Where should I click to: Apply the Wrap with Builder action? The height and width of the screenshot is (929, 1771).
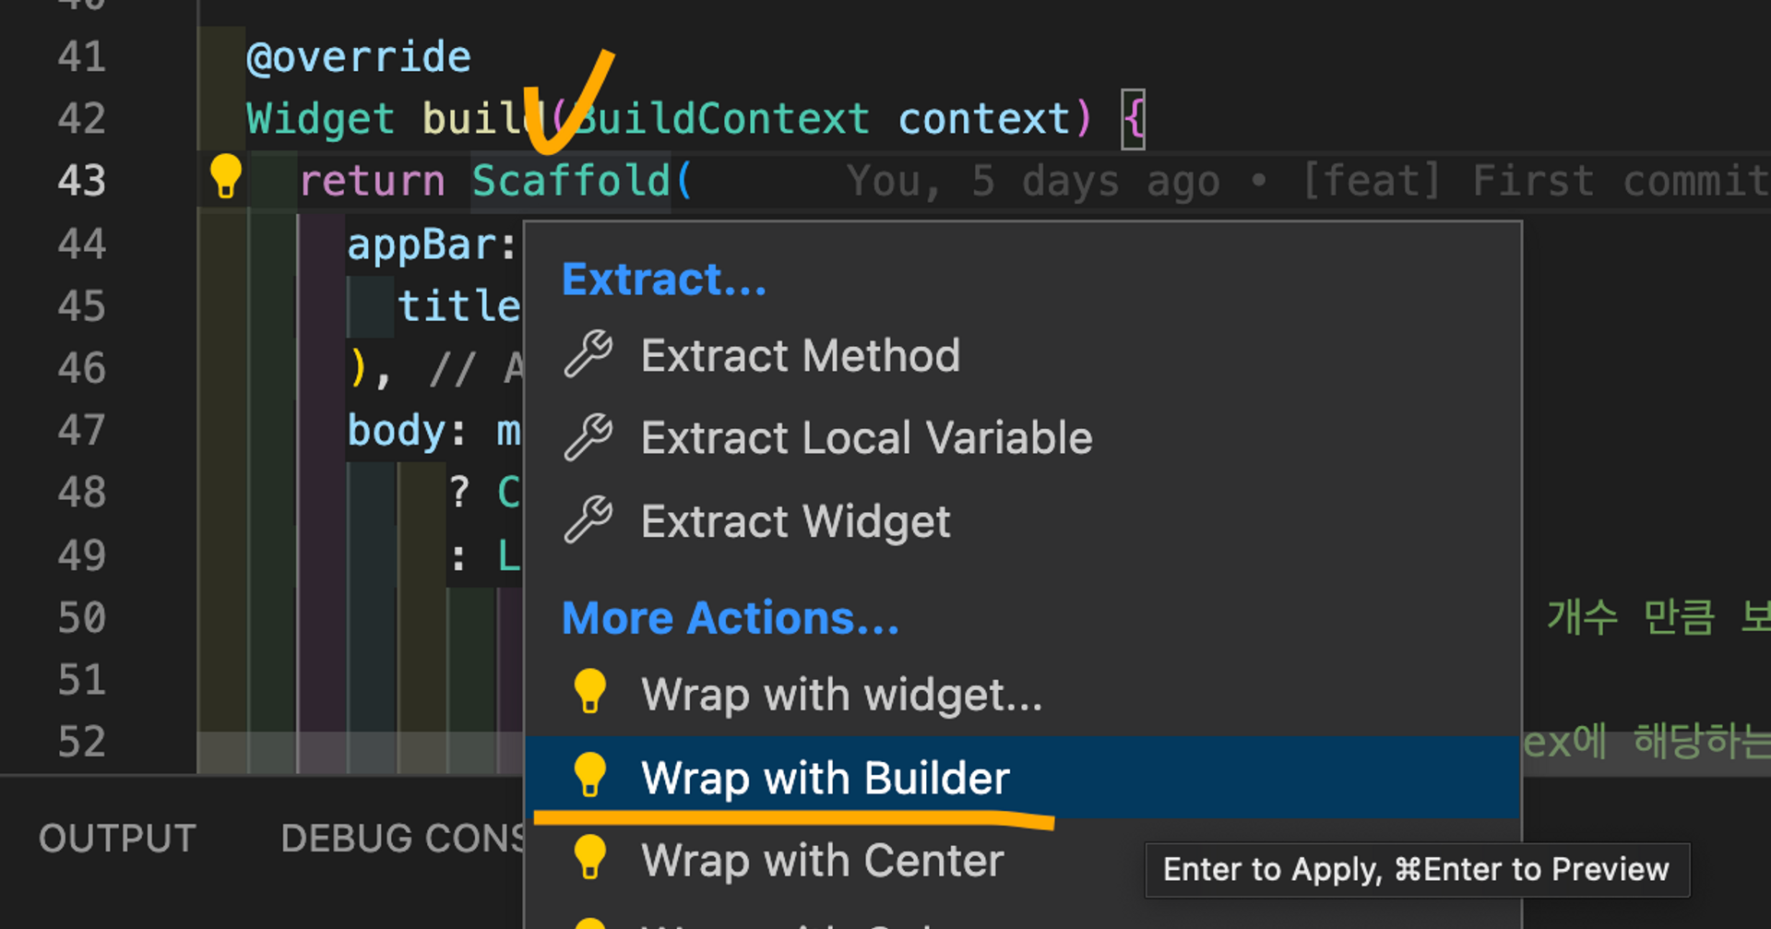coord(1023,777)
